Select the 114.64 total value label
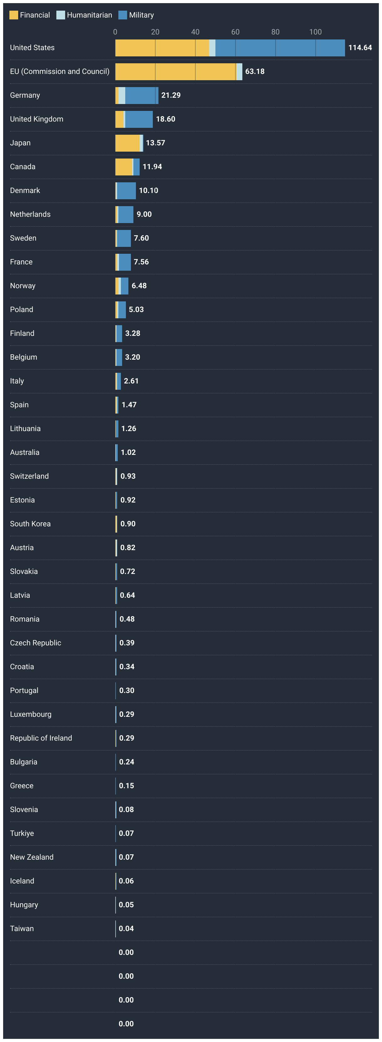Screen dimensions: 382x1042 360,48
